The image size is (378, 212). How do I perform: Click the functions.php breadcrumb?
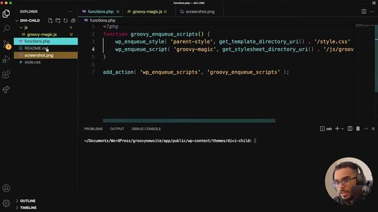click(x=102, y=21)
